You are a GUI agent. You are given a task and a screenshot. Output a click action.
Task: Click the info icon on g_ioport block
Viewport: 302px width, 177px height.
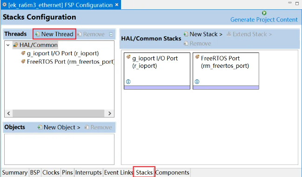tap(128, 82)
